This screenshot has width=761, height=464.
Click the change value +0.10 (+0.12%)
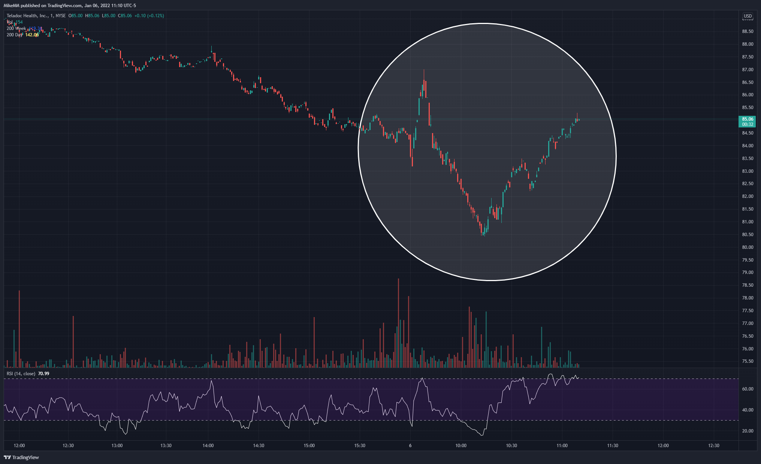point(149,16)
